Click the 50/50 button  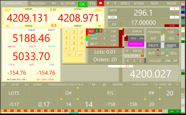coord(94,38)
